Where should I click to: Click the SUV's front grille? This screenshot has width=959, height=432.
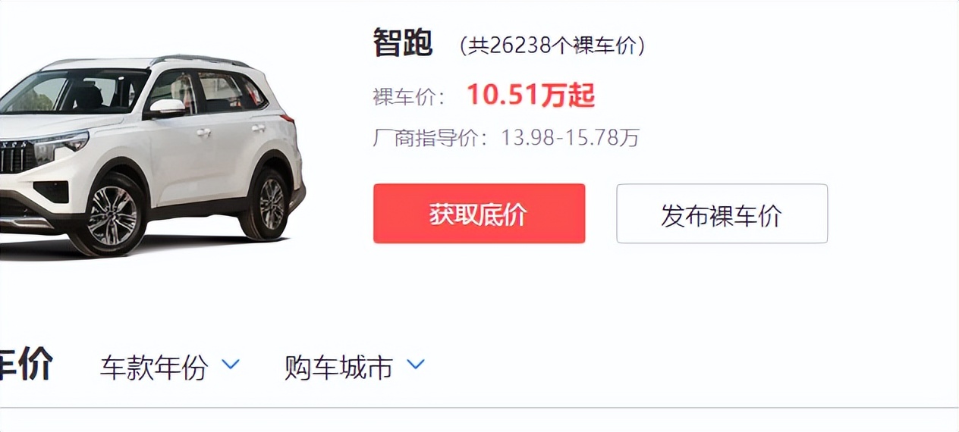coord(15,155)
